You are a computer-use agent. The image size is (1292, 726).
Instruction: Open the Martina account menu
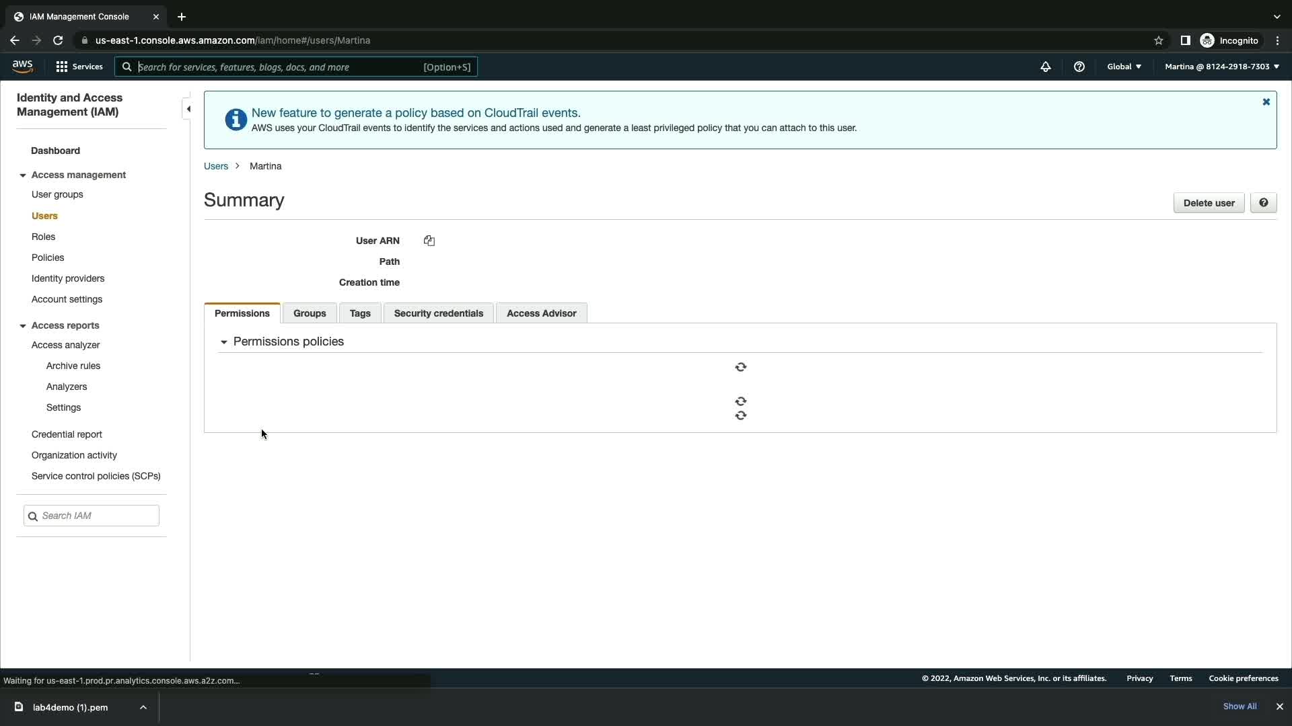coord(1221,67)
